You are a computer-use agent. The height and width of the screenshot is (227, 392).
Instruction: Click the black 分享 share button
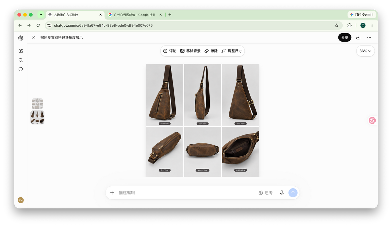coord(345,37)
